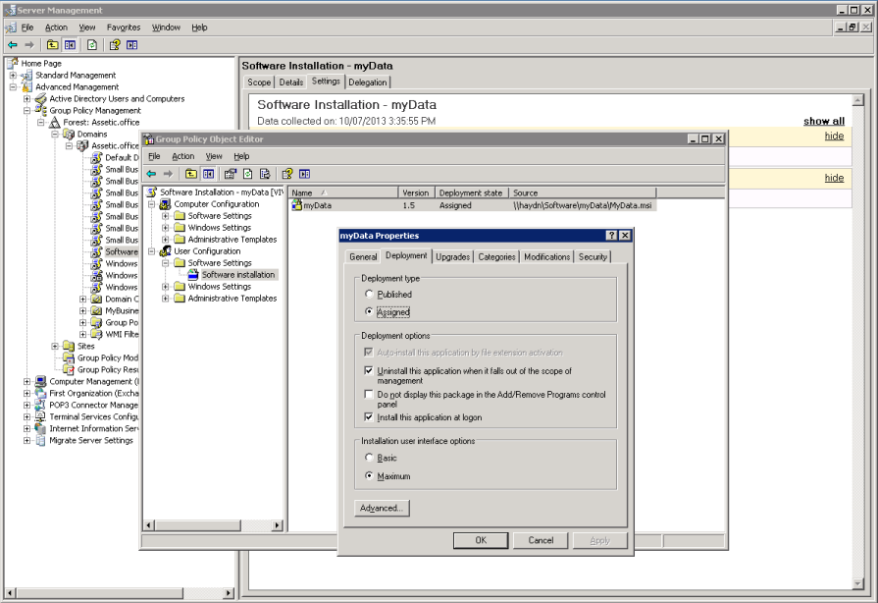Screen dimensions: 878x603
Task: Open the Favorites menu in Server Management
Action: click(124, 27)
